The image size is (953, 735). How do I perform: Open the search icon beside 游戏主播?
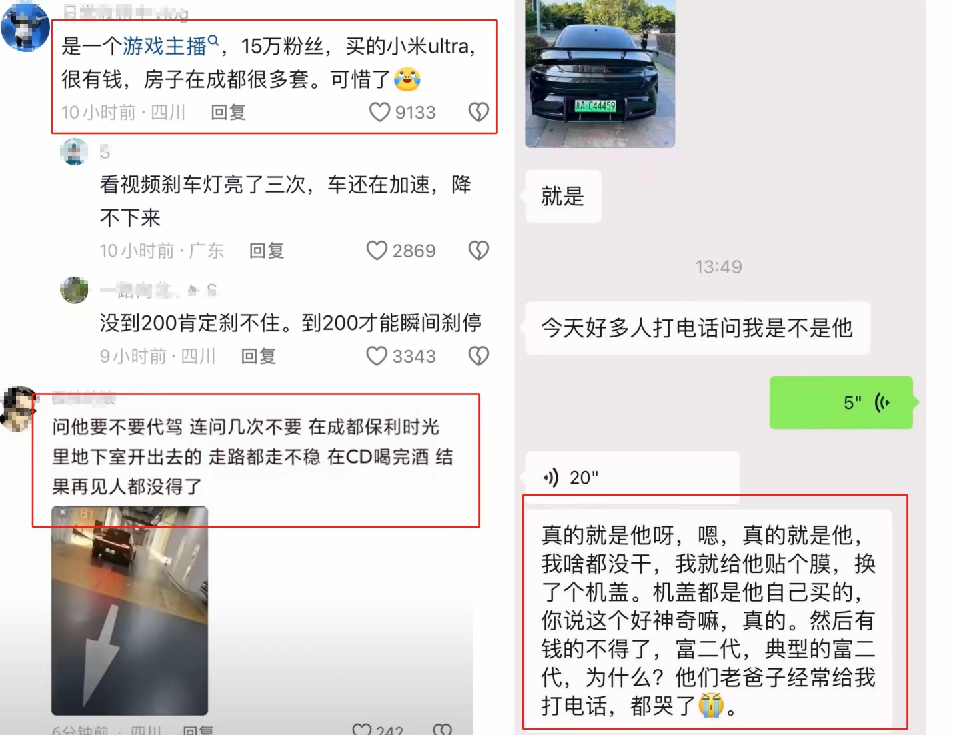213,41
